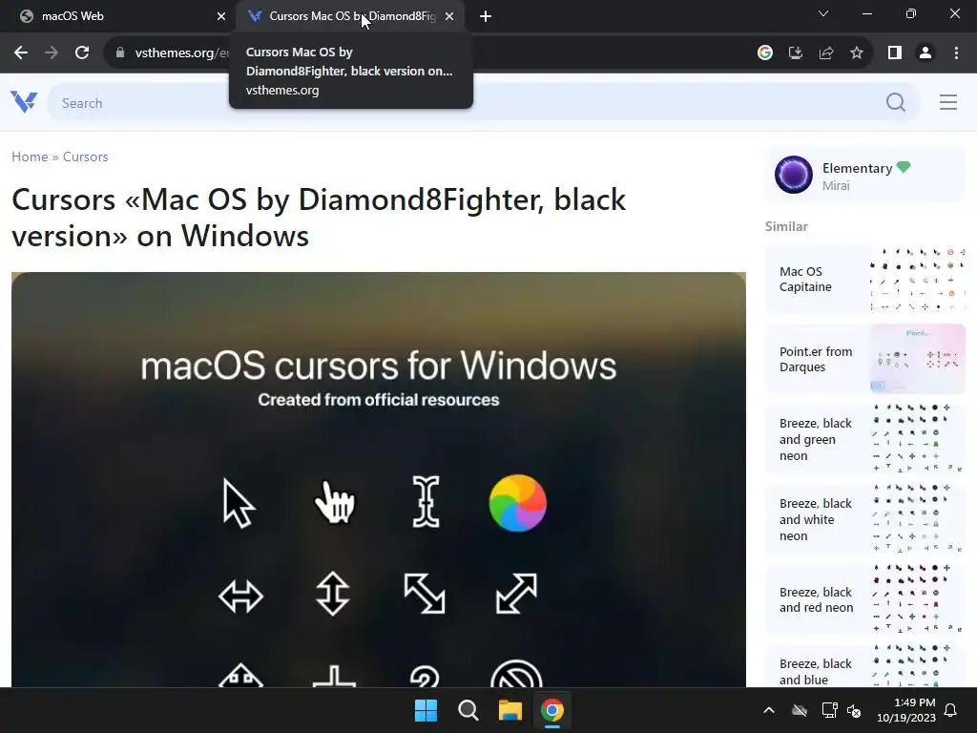Reload the current page
Screen dimensions: 977x733
[82, 53]
